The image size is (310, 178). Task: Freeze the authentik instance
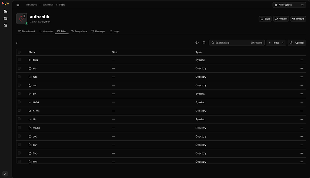click(x=298, y=19)
